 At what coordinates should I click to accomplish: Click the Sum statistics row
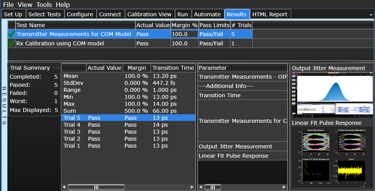[128, 111]
